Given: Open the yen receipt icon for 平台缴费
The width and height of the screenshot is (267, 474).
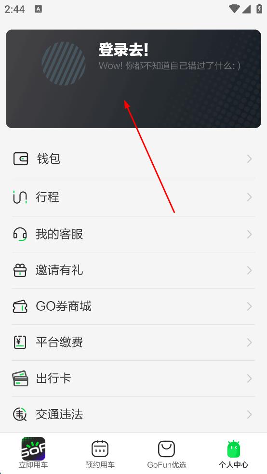Looking at the screenshot, I should pyautogui.click(x=20, y=342).
